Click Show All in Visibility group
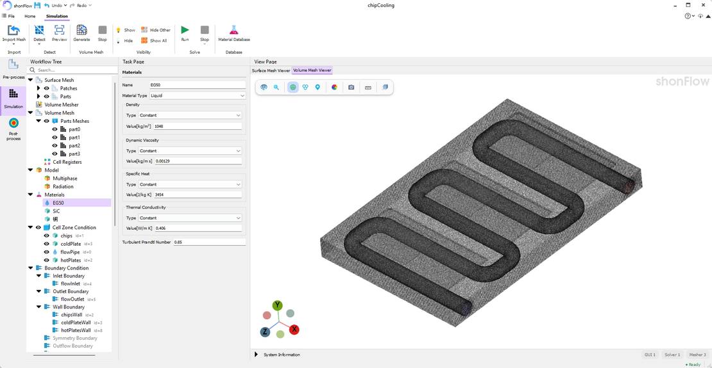Screen dimensions: 712x368 [154, 41]
